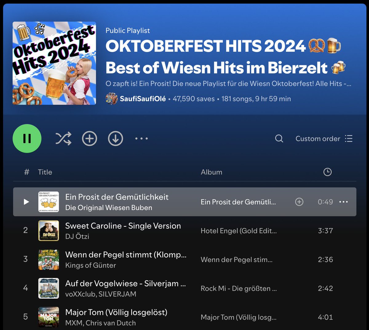This screenshot has width=369, height=330.
Task: Open artist Kings of Günter
Action: click(x=91, y=265)
